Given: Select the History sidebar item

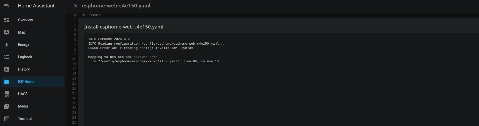Looking at the screenshot, I should pyautogui.click(x=24, y=69).
